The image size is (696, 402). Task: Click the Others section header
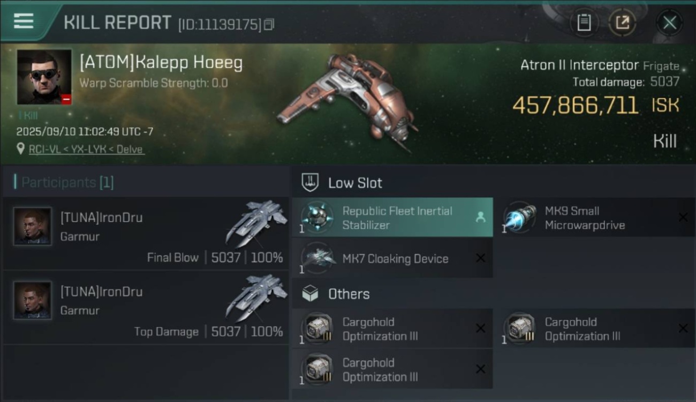[349, 294]
